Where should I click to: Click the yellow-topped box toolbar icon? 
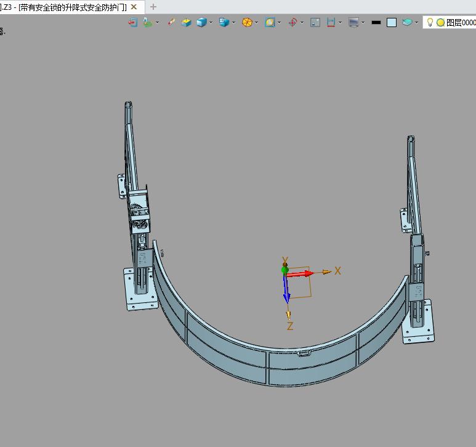pos(186,22)
